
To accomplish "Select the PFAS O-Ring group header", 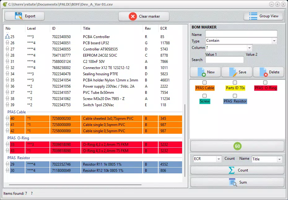I will pyautogui.click(x=18, y=138).
